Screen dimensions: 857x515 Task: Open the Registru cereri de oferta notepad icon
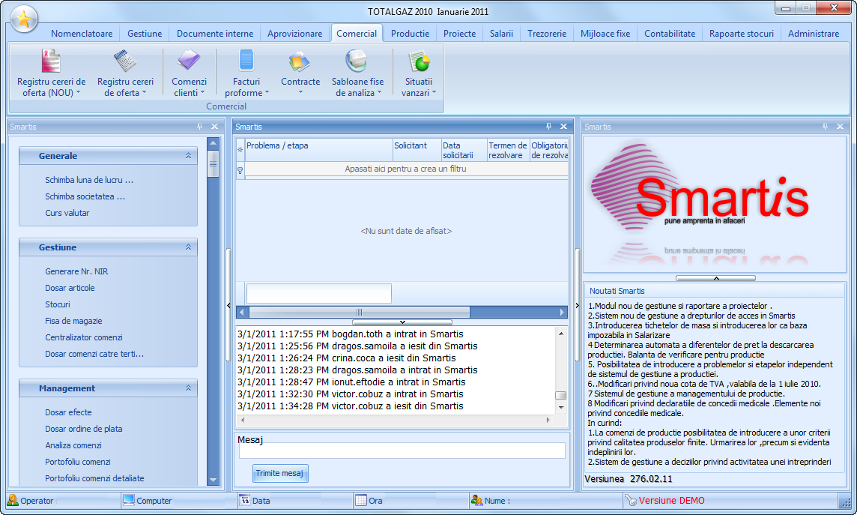tap(125, 61)
